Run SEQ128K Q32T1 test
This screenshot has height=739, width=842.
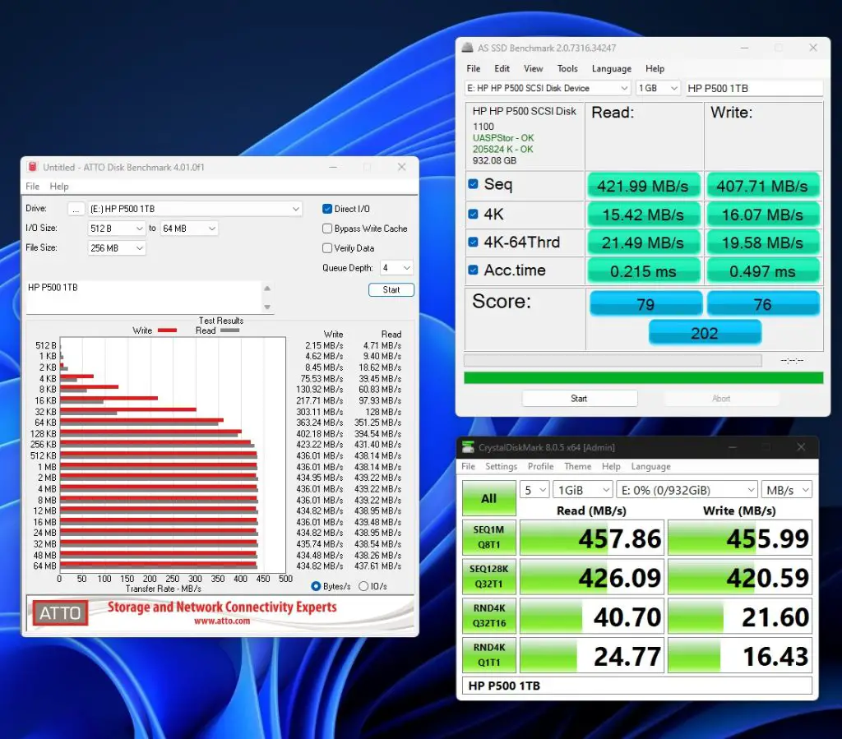pyautogui.click(x=488, y=576)
